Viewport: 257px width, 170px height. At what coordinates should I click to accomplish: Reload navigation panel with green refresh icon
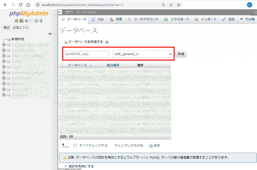(41, 21)
